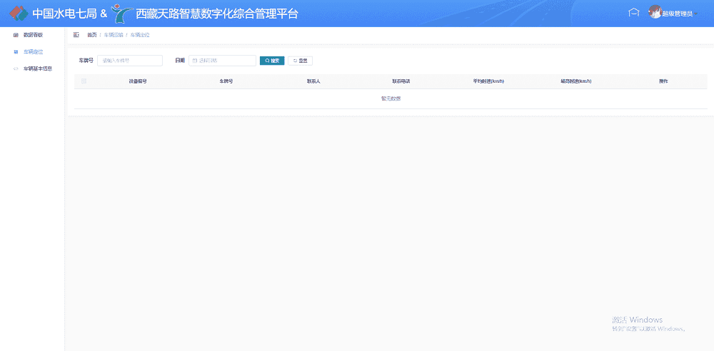Go to 首页 via the breadcrumb
714x351 pixels.
91,34
